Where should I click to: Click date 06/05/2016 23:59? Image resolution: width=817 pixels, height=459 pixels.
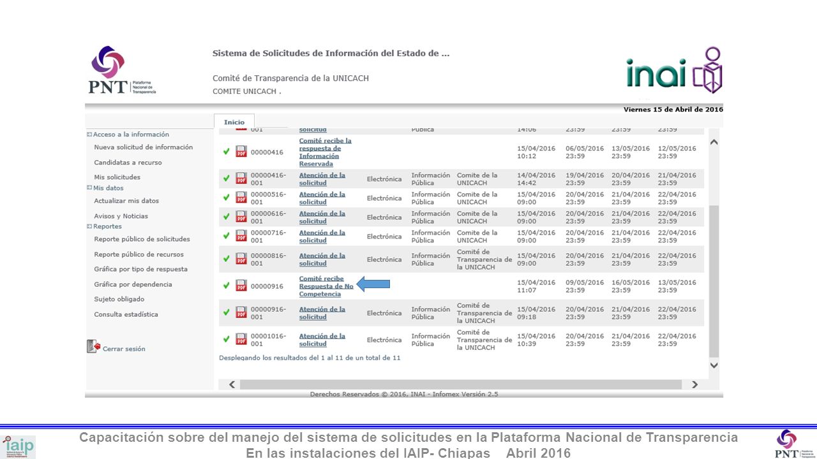coord(585,152)
